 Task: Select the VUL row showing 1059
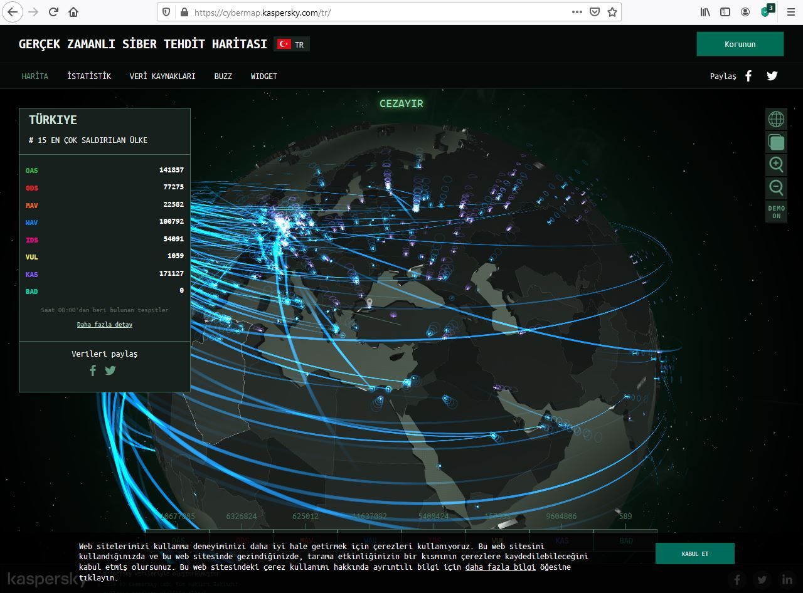[105, 257]
